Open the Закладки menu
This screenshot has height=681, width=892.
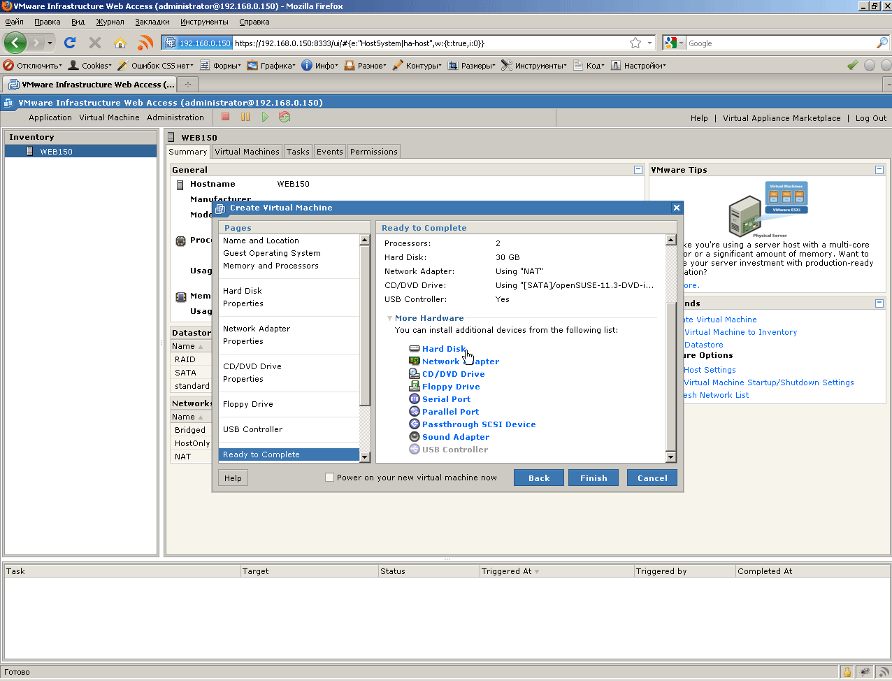click(152, 22)
